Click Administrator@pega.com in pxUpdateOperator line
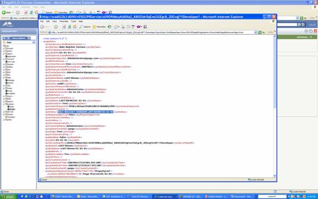318x199 pixels. pos(83,58)
